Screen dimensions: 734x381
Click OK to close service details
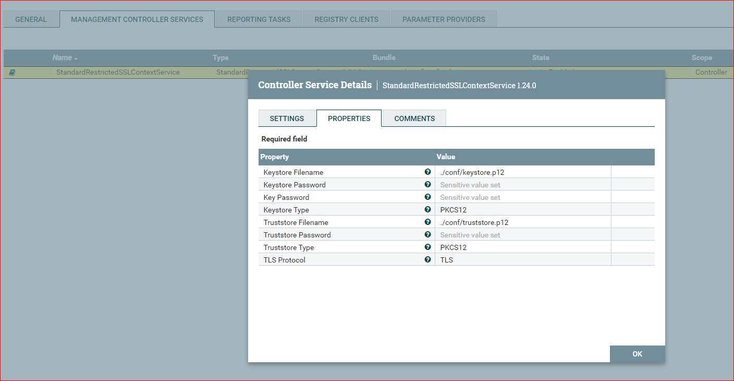(637, 354)
